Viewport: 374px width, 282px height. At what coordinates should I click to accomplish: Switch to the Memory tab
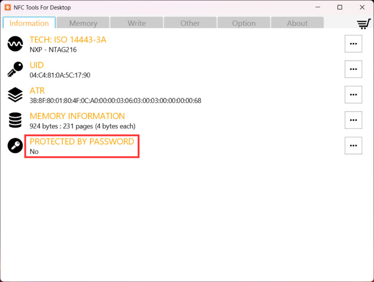(x=83, y=23)
